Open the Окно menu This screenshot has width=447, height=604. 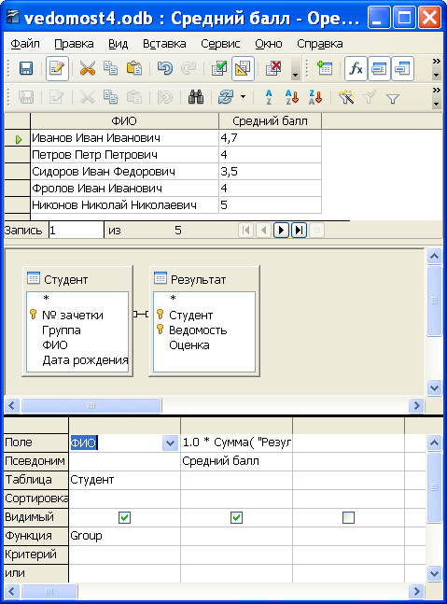tap(269, 44)
